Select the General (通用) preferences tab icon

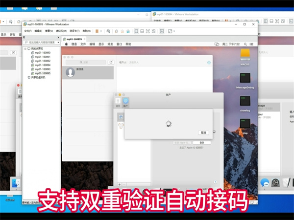pyautogui.click(x=118, y=101)
